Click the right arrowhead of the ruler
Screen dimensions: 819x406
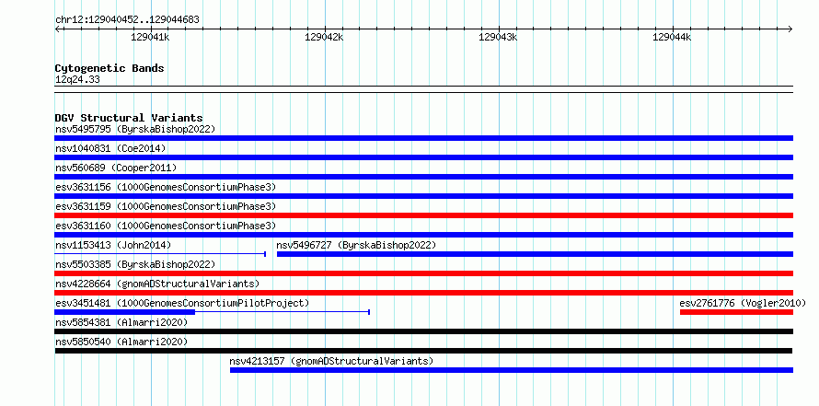pos(790,29)
